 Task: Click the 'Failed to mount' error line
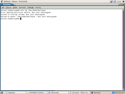tap(28, 17)
